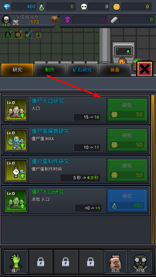Switch to the 制作 tab
This screenshot has width=156, height=277.
[x=50, y=70]
